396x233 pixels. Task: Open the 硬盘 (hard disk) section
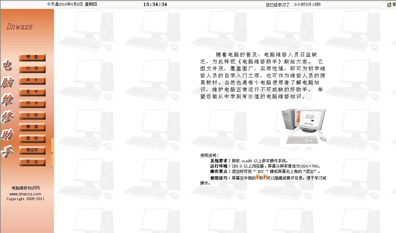tap(32, 57)
